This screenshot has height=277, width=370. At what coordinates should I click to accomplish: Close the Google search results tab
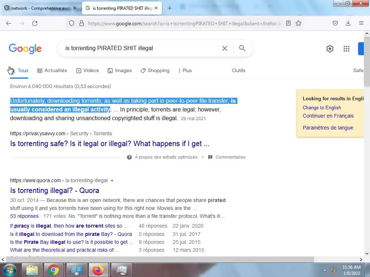[x=156, y=8]
